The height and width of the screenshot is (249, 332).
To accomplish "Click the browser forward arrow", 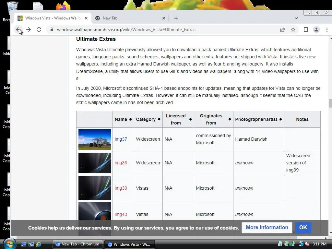I will point(29,30).
